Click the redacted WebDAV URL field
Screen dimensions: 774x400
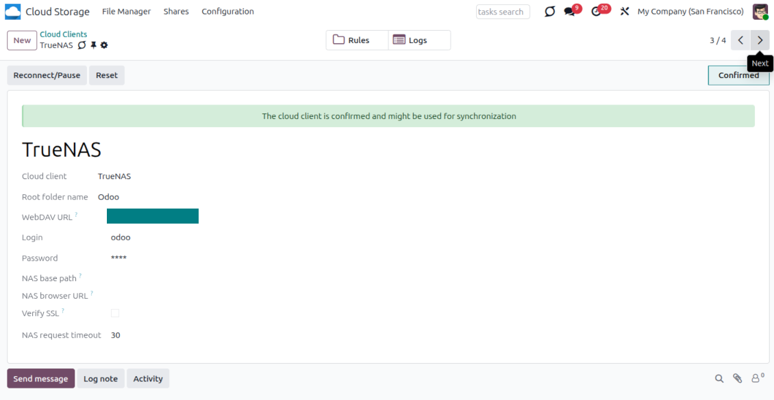(153, 216)
